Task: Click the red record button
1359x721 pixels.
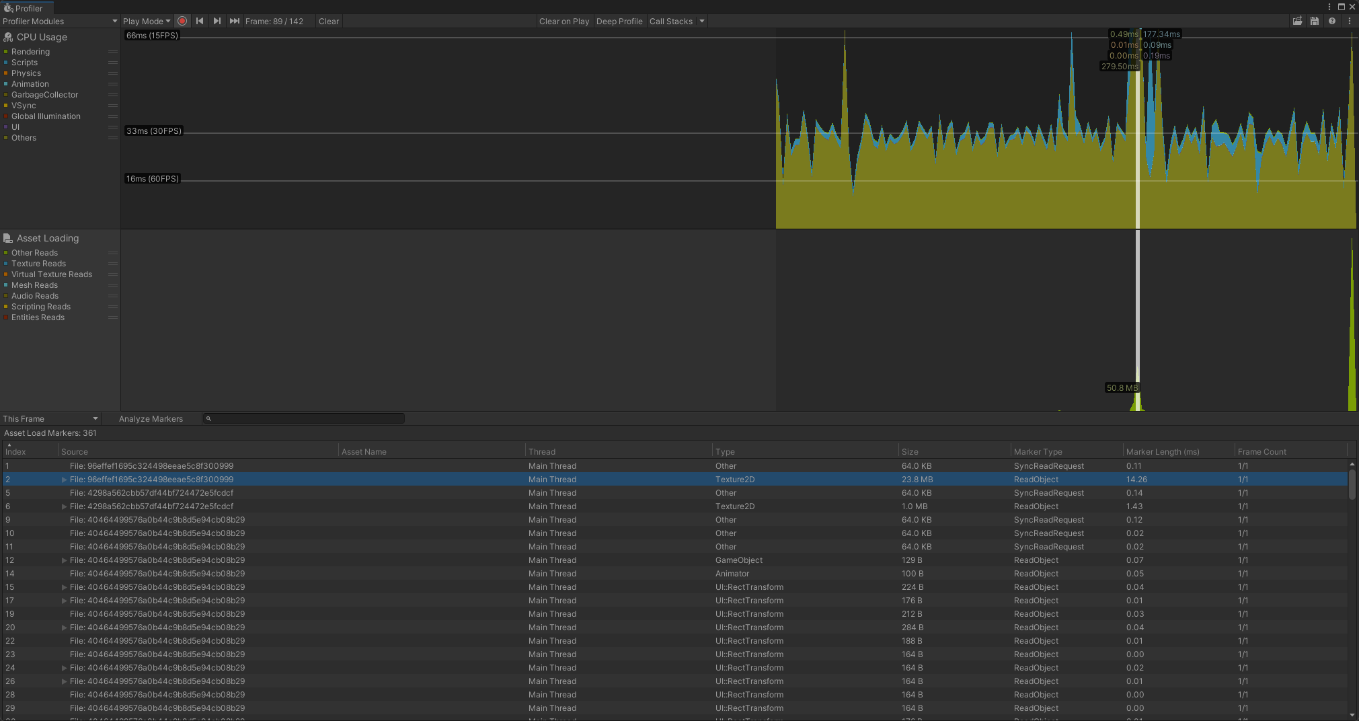Action: (182, 22)
